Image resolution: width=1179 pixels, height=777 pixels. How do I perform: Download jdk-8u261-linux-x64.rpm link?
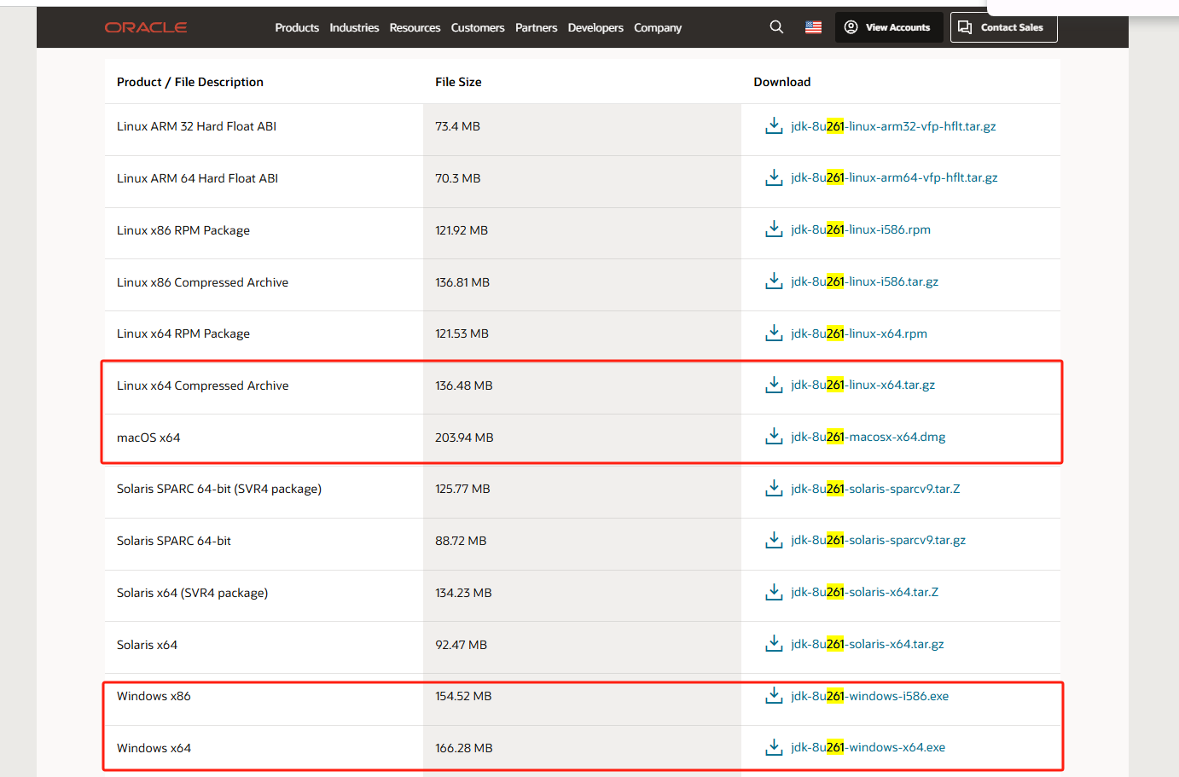pos(858,333)
